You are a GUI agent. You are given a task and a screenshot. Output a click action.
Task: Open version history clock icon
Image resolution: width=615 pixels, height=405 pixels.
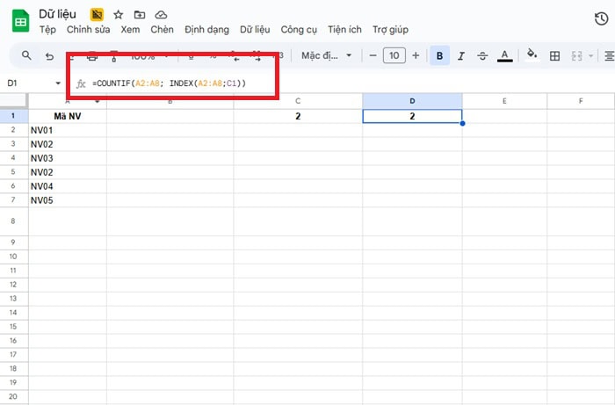pyautogui.click(x=601, y=18)
